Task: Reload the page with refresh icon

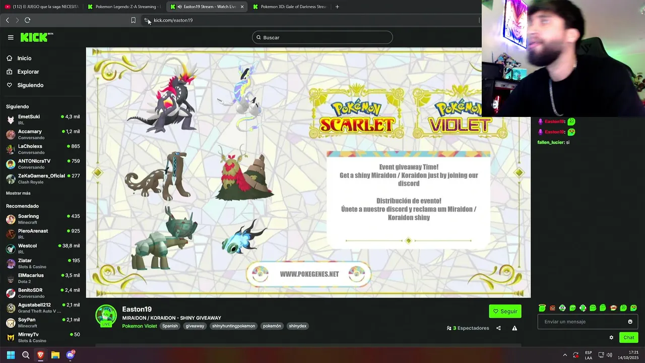Action: pos(27,20)
